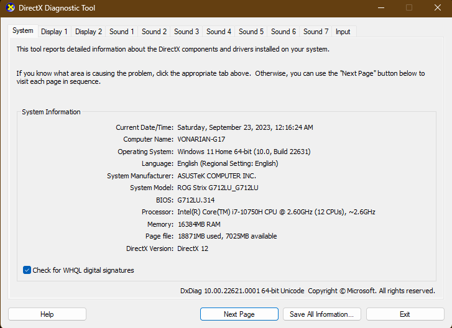Go to the Sound 4 tab
The image size is (452, 328).
click(218, 32)
